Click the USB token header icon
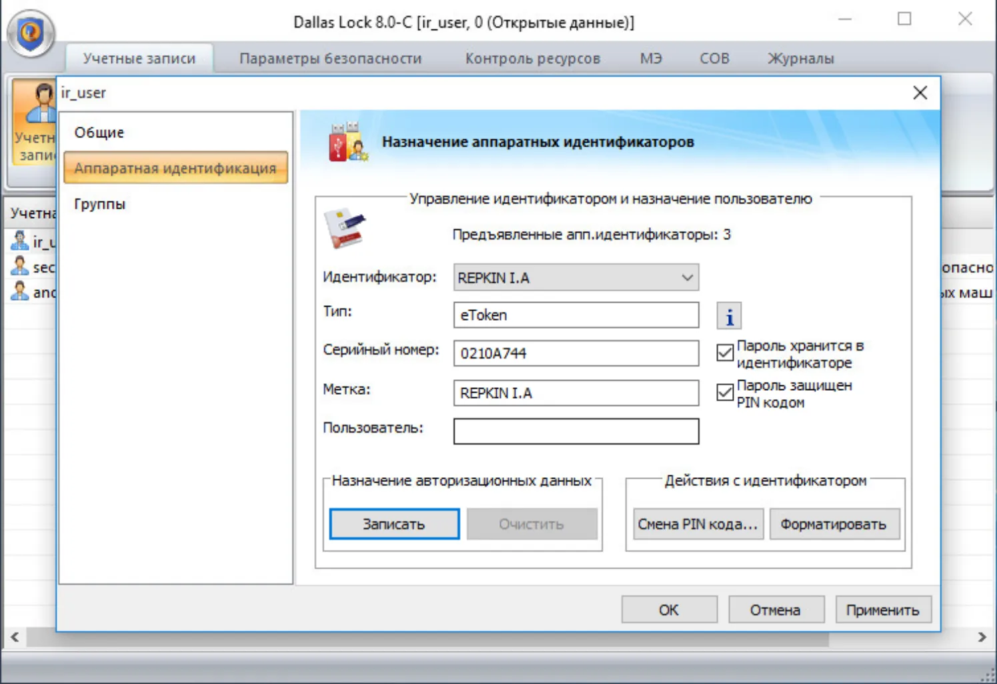This screenshot has height=684, width=997. (x=347, y=142)
